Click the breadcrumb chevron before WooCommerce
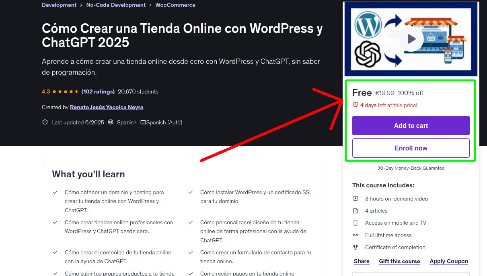This screenshot has width=487, height=276. click(x=150, y=5)
